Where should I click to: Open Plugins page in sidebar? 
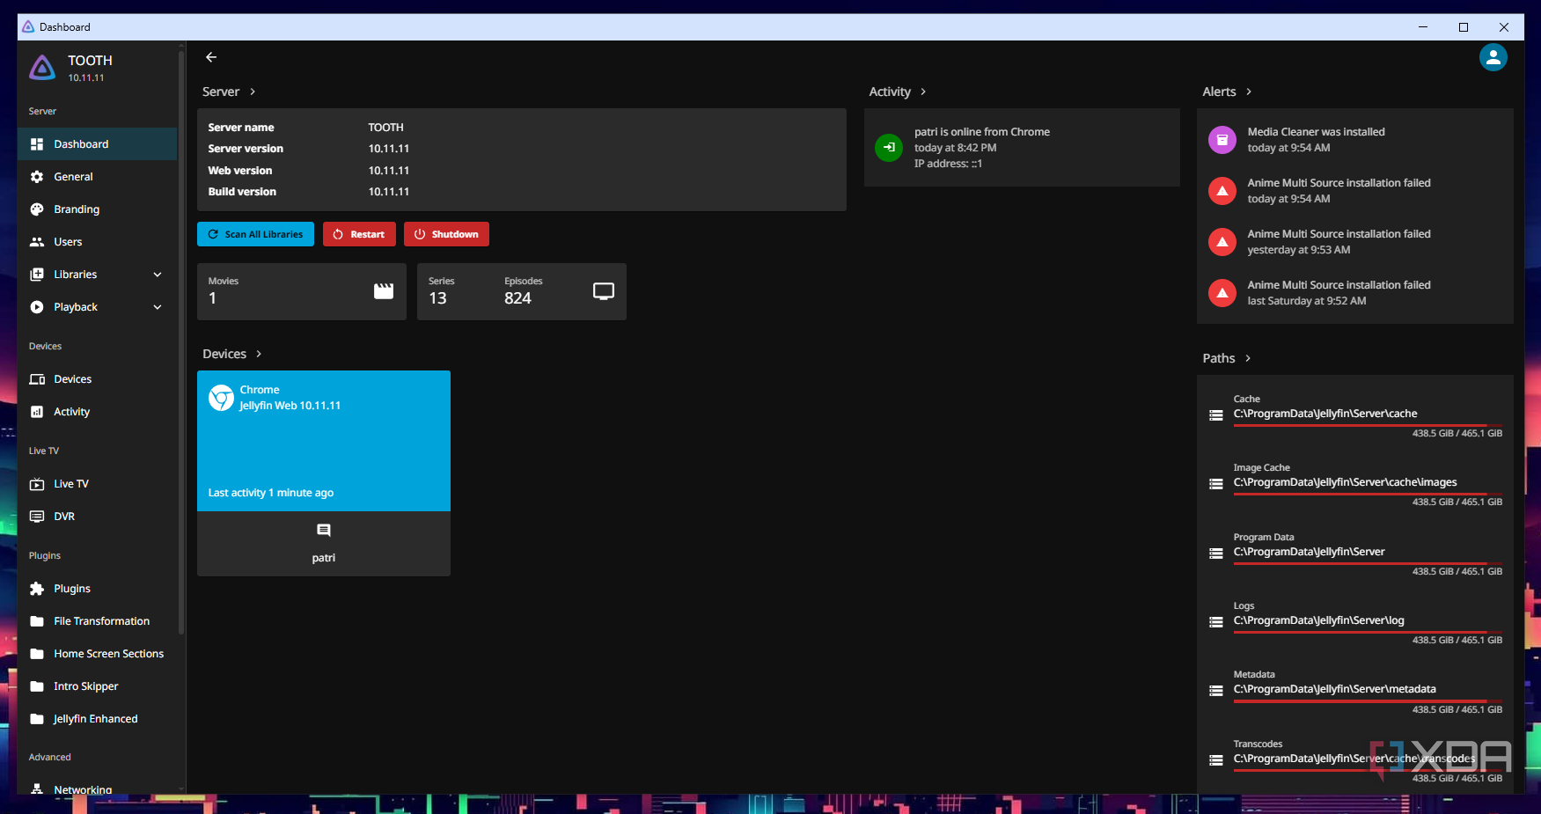(x=97, y=589)
